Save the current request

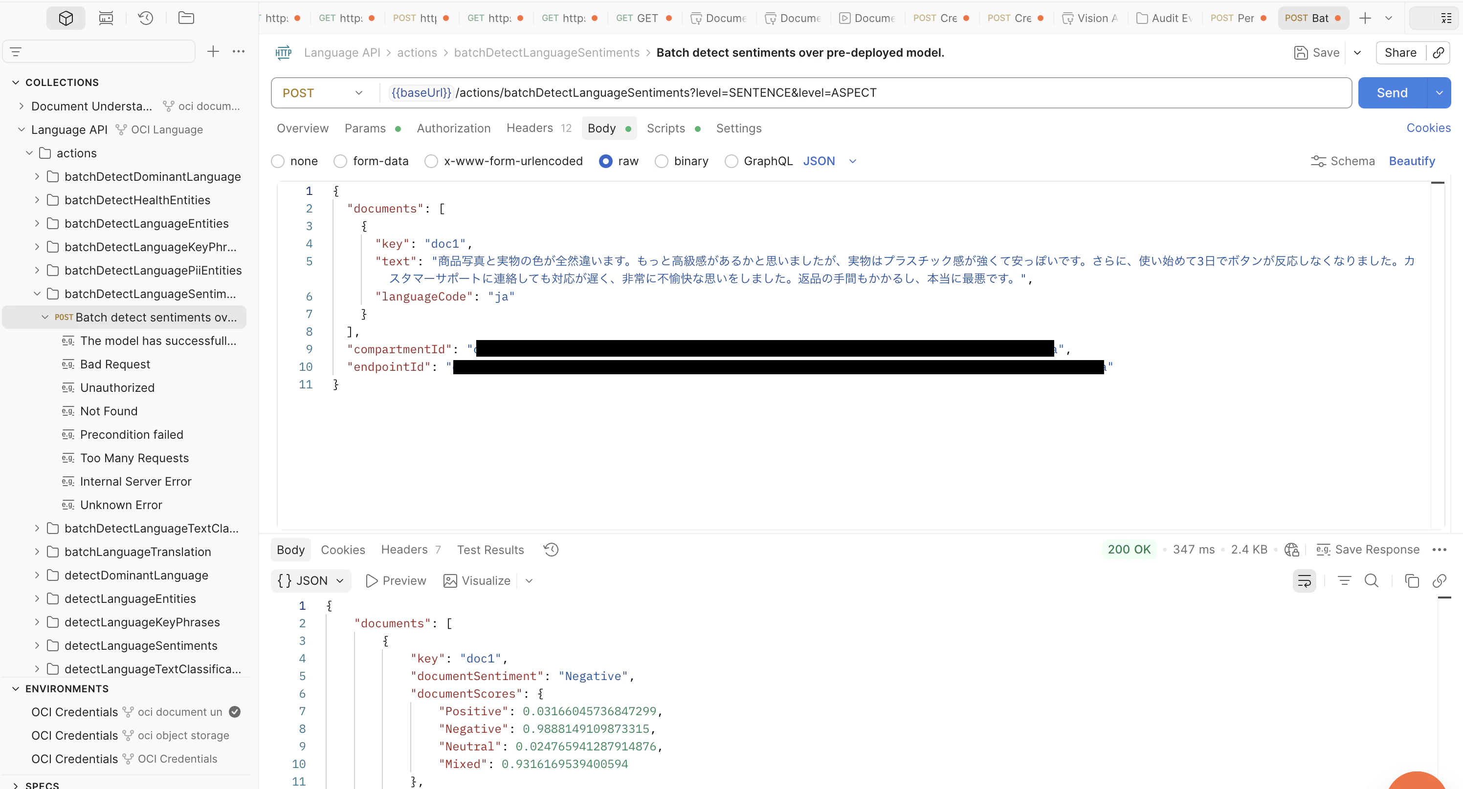click(1317, 53)
